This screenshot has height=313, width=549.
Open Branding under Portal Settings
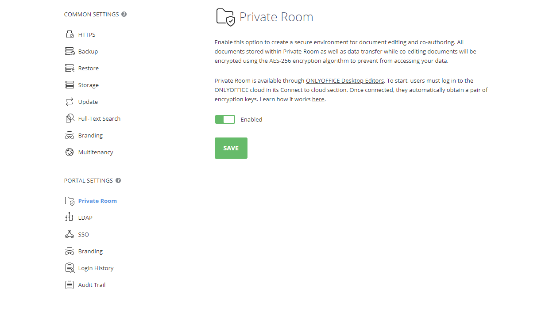coord(90,251)
